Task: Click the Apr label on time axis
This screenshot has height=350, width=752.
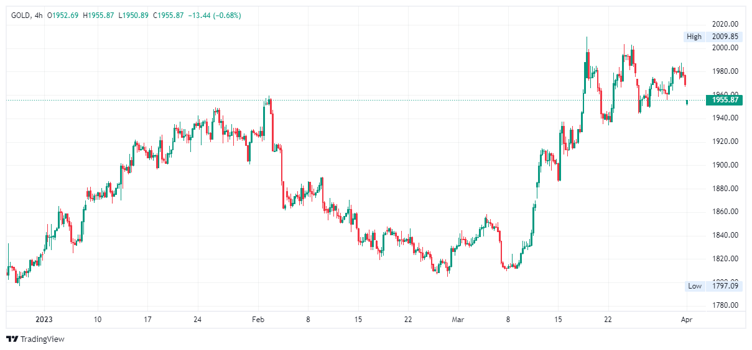Action: (x=687, y=320)
